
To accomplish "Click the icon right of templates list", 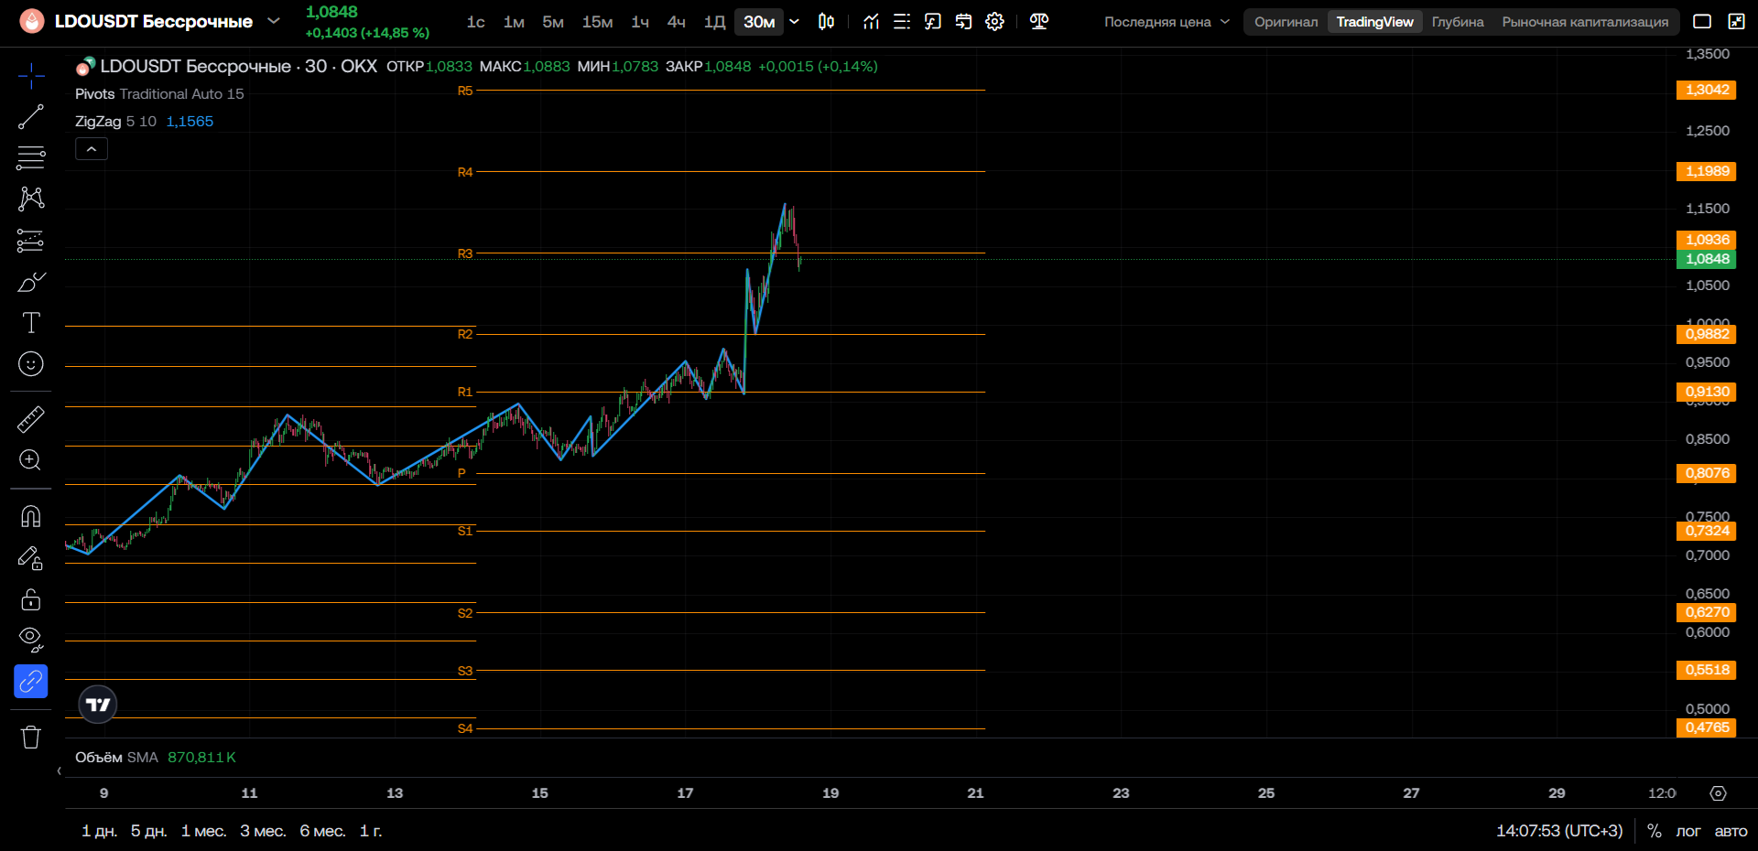I will coord(933,21).
